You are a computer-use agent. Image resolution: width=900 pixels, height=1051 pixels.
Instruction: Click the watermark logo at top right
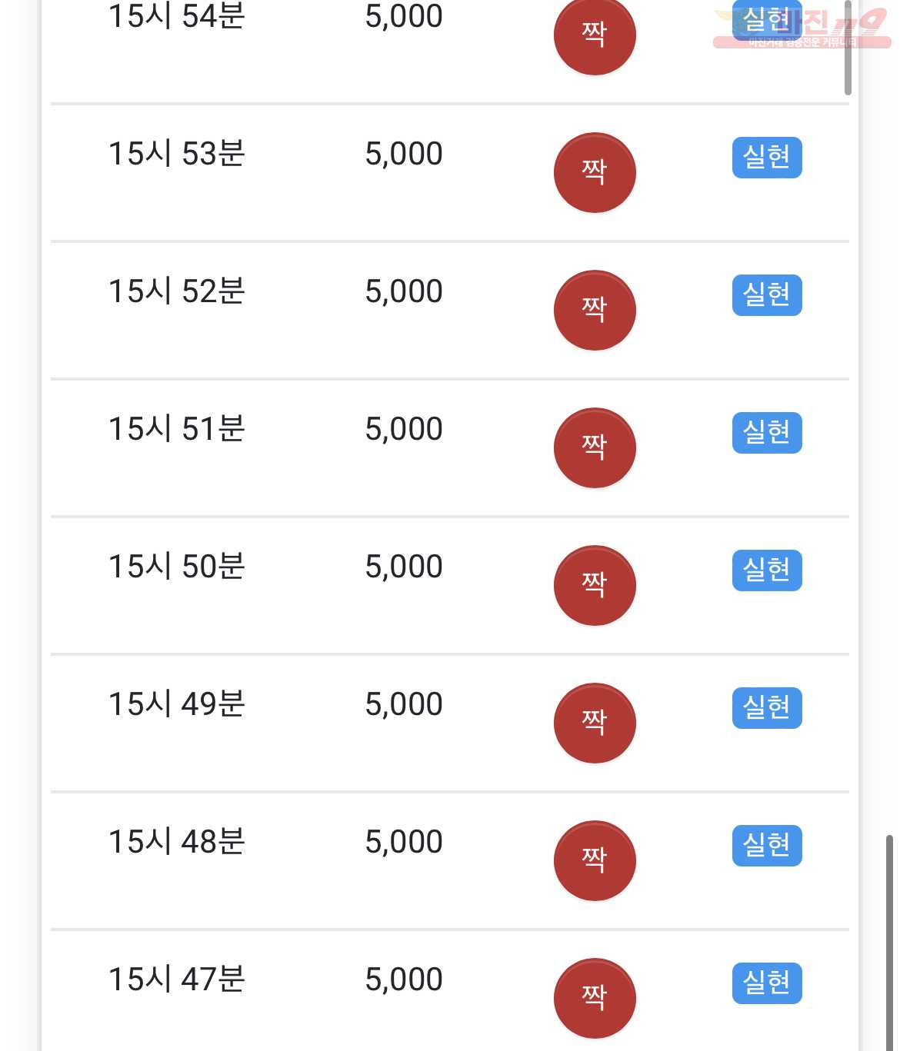pyautogui.click(x=802, y=28)
